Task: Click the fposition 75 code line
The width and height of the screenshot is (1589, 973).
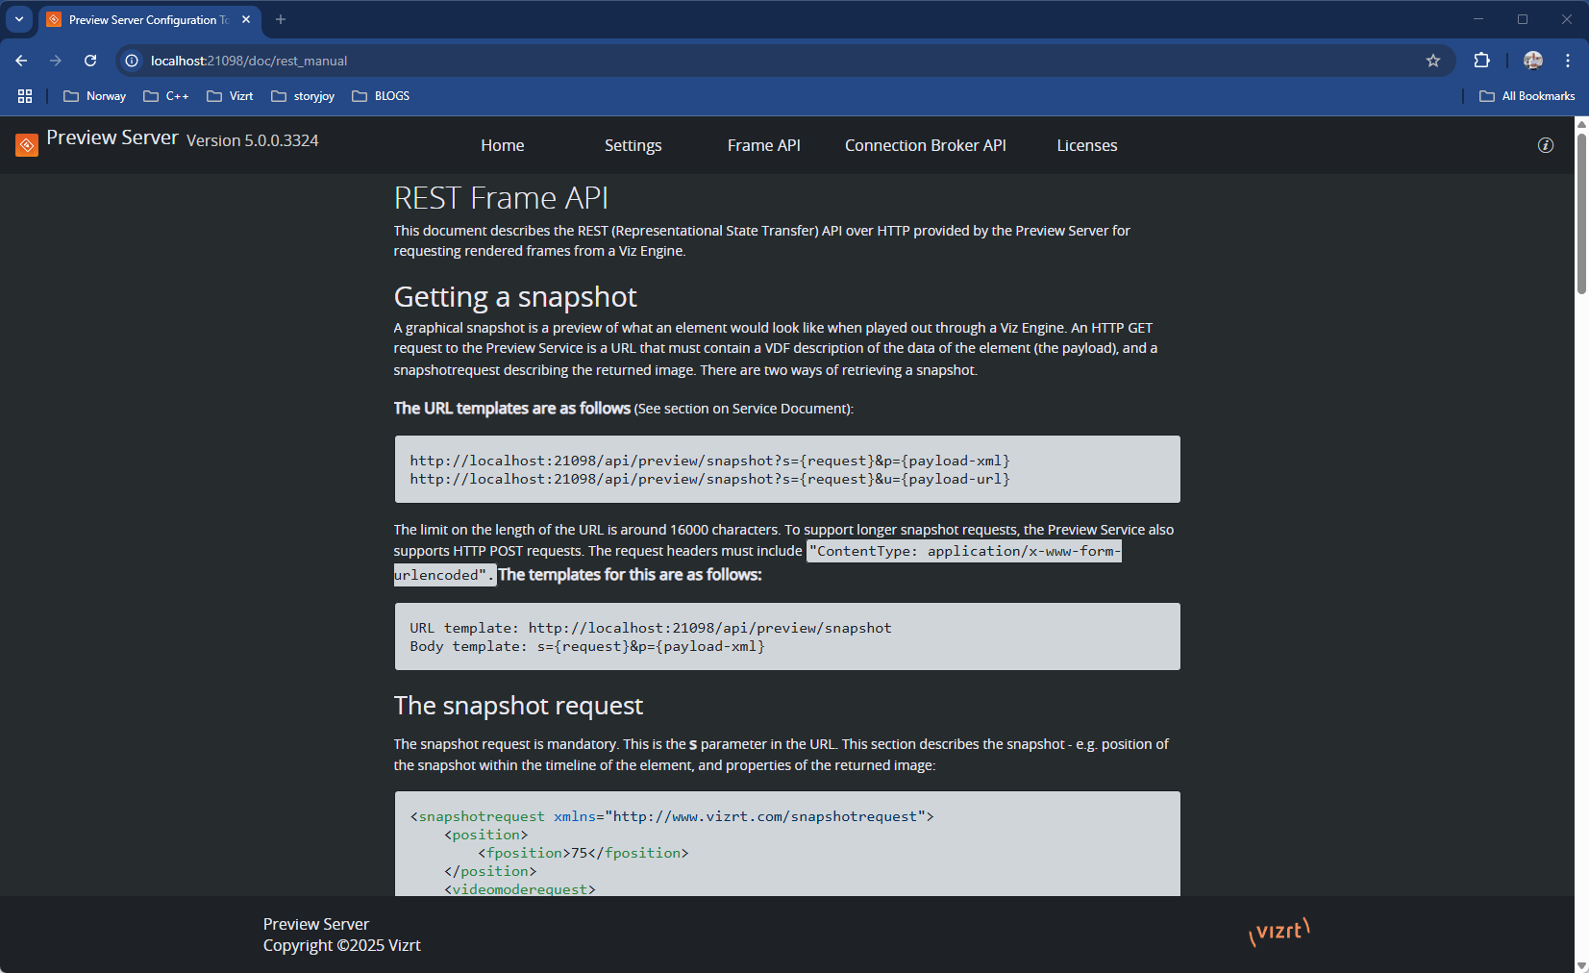Action: pyautogui.click(x=583, y=853)
